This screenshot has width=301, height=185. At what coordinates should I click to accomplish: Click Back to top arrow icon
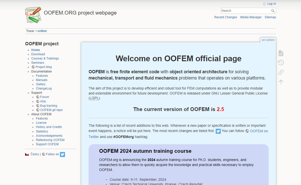[x=281, y=82]
